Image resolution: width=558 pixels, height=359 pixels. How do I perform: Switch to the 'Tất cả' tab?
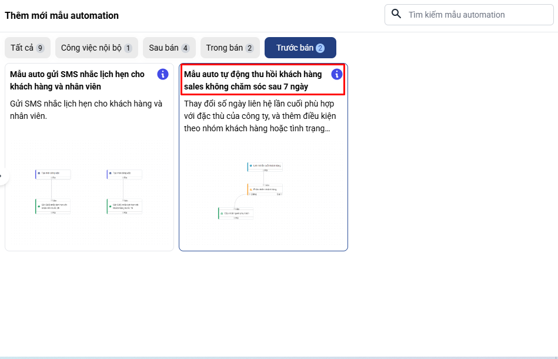point(27,48)
